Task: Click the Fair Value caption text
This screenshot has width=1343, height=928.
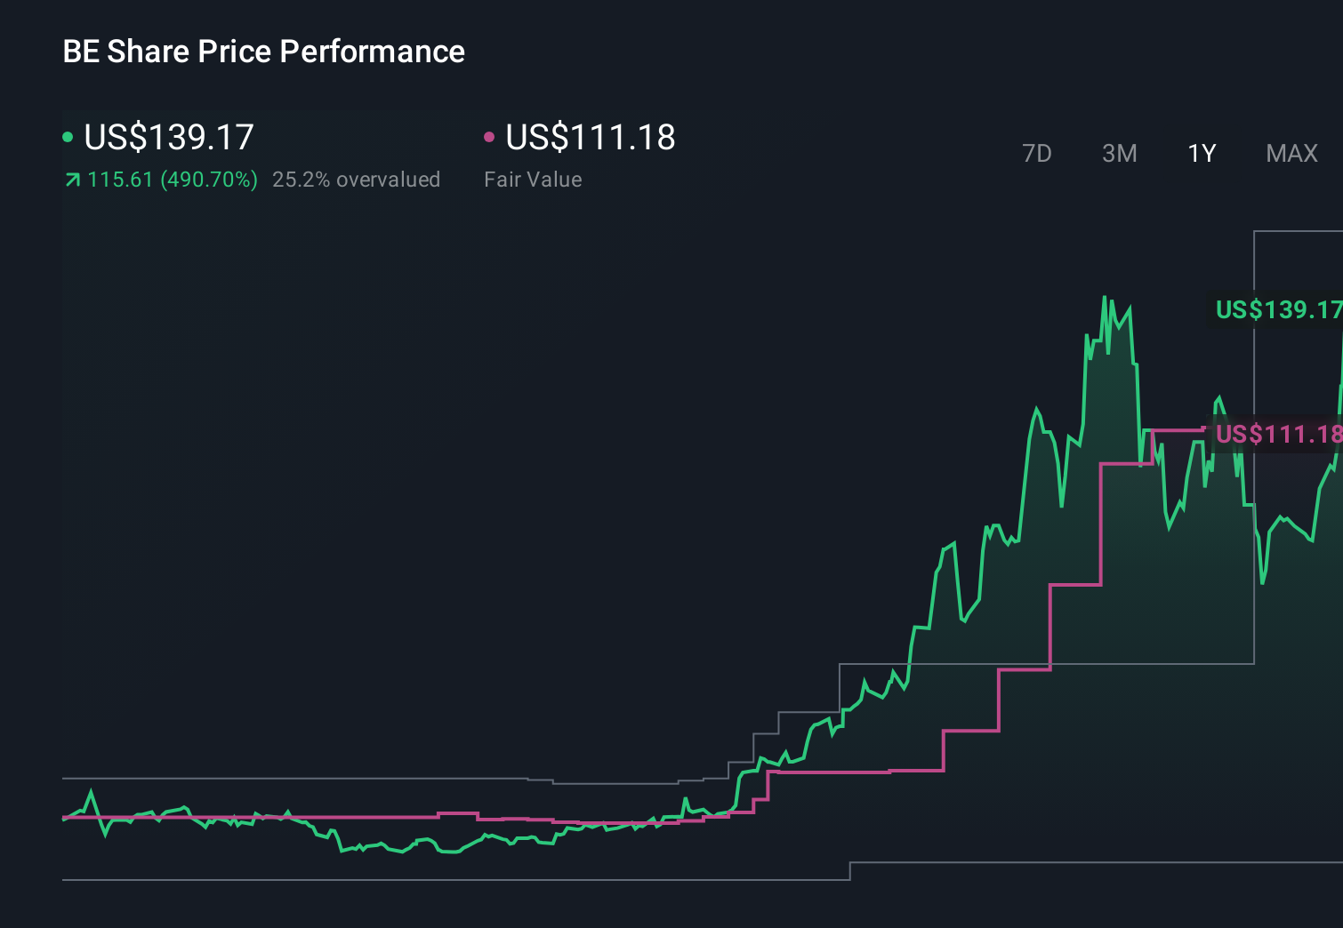Action: pyautogui.click(x=532, y=179)
